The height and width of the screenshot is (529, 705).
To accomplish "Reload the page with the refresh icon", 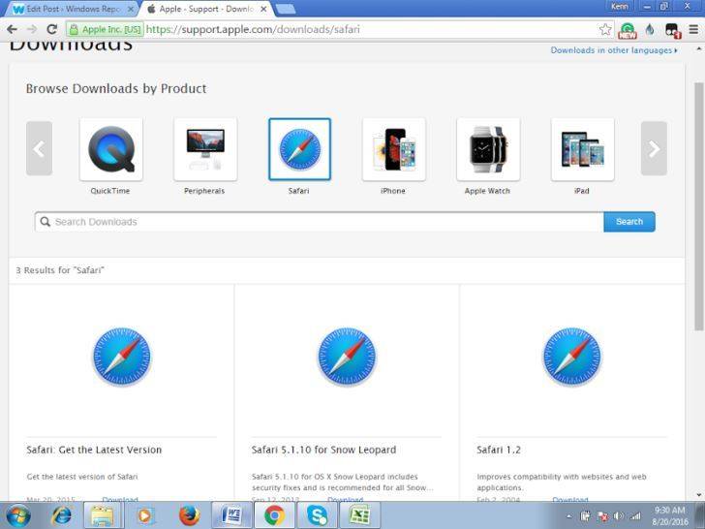I will pyautogui.click(x=51, y=29).
